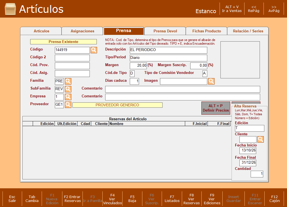The image size is (287, 207).
Task: Click the Cód.de Tipo field
Action: [132, 74]
